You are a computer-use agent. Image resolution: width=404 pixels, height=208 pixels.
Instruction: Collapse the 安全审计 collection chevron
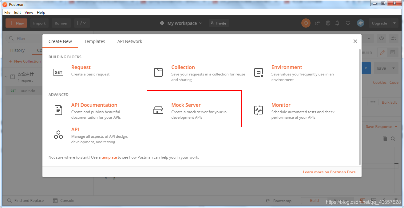6,77
